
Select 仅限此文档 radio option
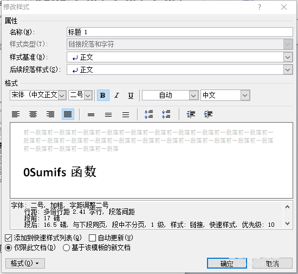8,248
